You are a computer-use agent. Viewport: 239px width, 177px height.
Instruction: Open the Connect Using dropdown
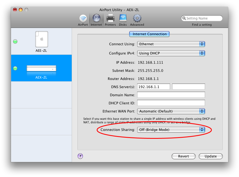(171, 44)
